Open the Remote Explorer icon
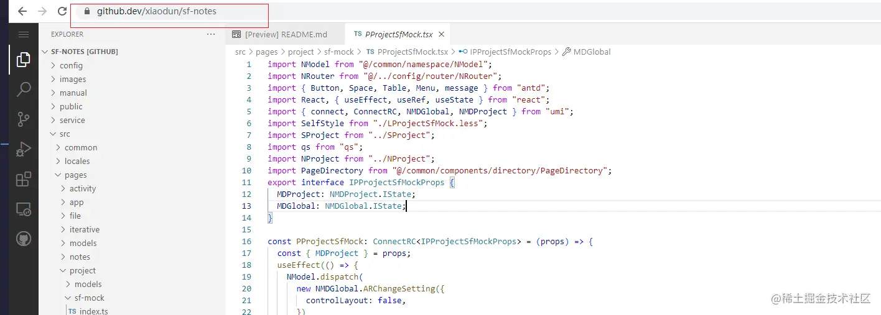This screenshot has width=881, height=315. [x=24, y=209]
